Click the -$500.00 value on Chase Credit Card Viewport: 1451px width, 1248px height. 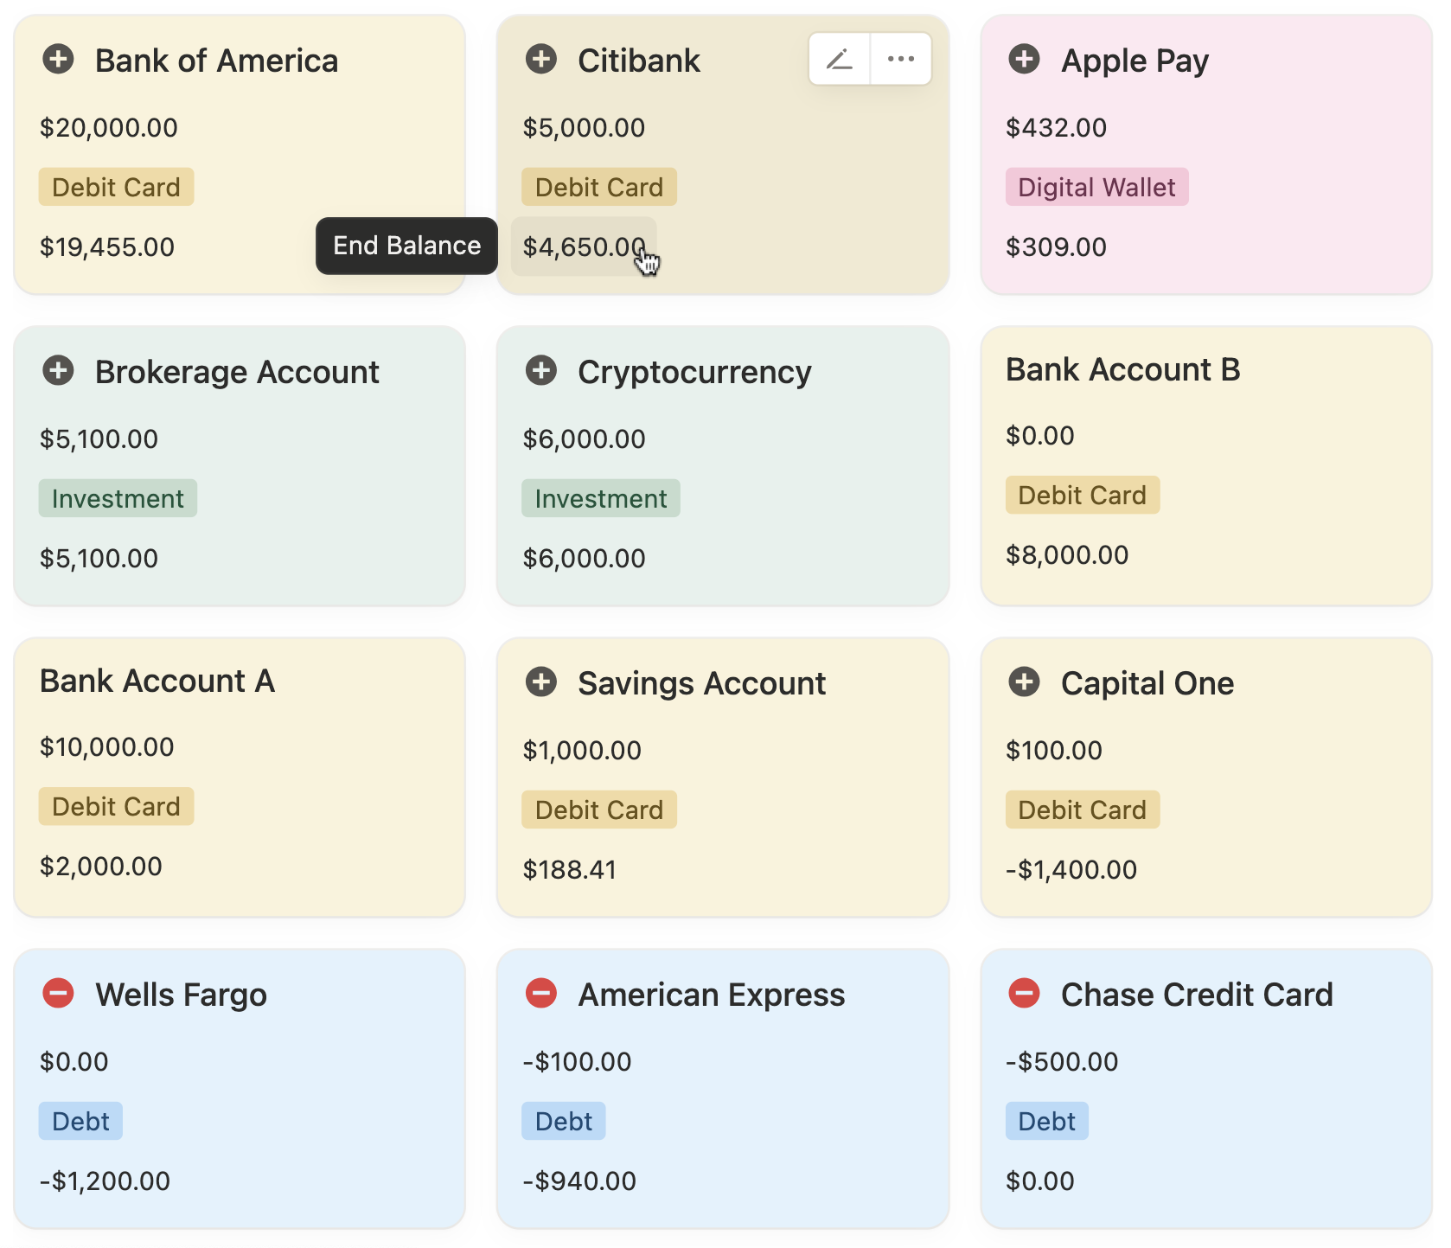1062,1062
